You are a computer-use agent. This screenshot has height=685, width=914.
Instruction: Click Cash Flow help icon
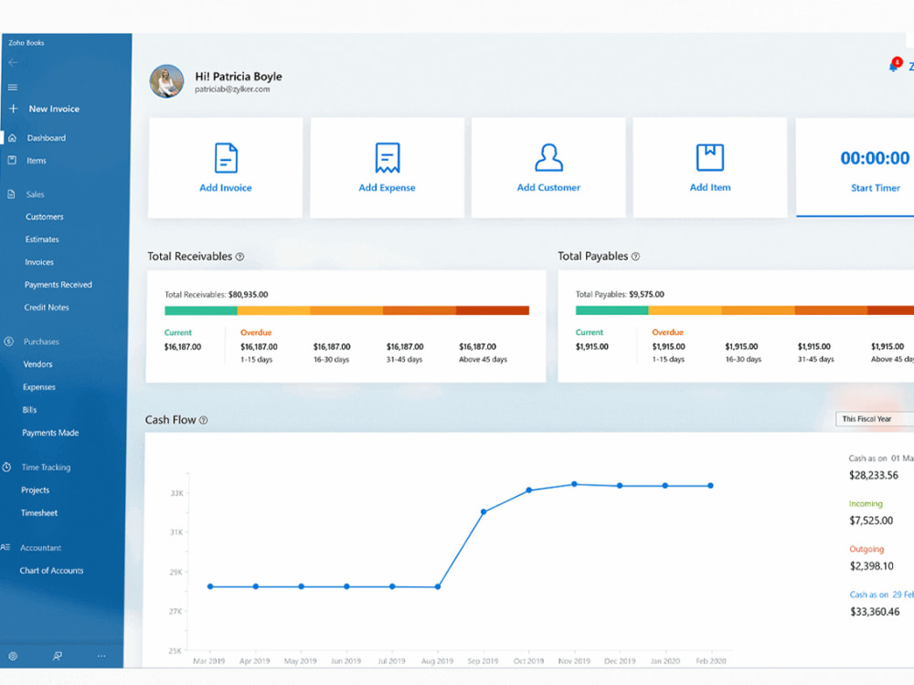(x=204, y=420)
